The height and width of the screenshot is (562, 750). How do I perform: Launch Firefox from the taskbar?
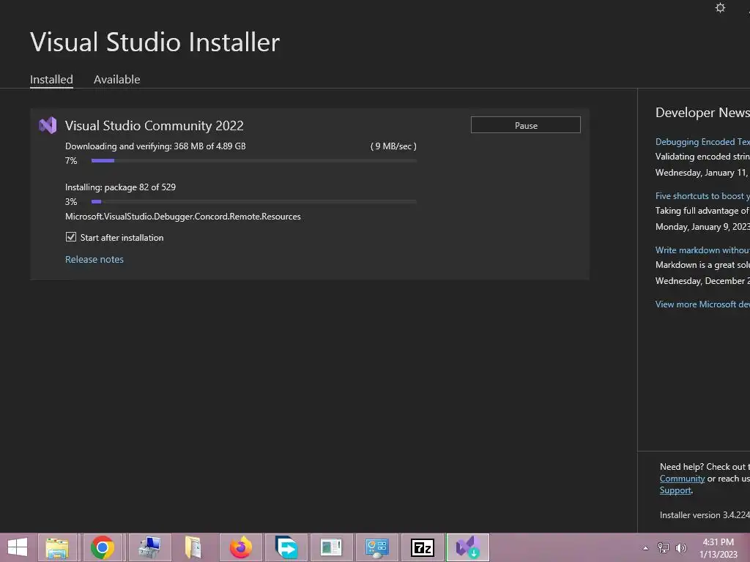[x=240, y=547]
